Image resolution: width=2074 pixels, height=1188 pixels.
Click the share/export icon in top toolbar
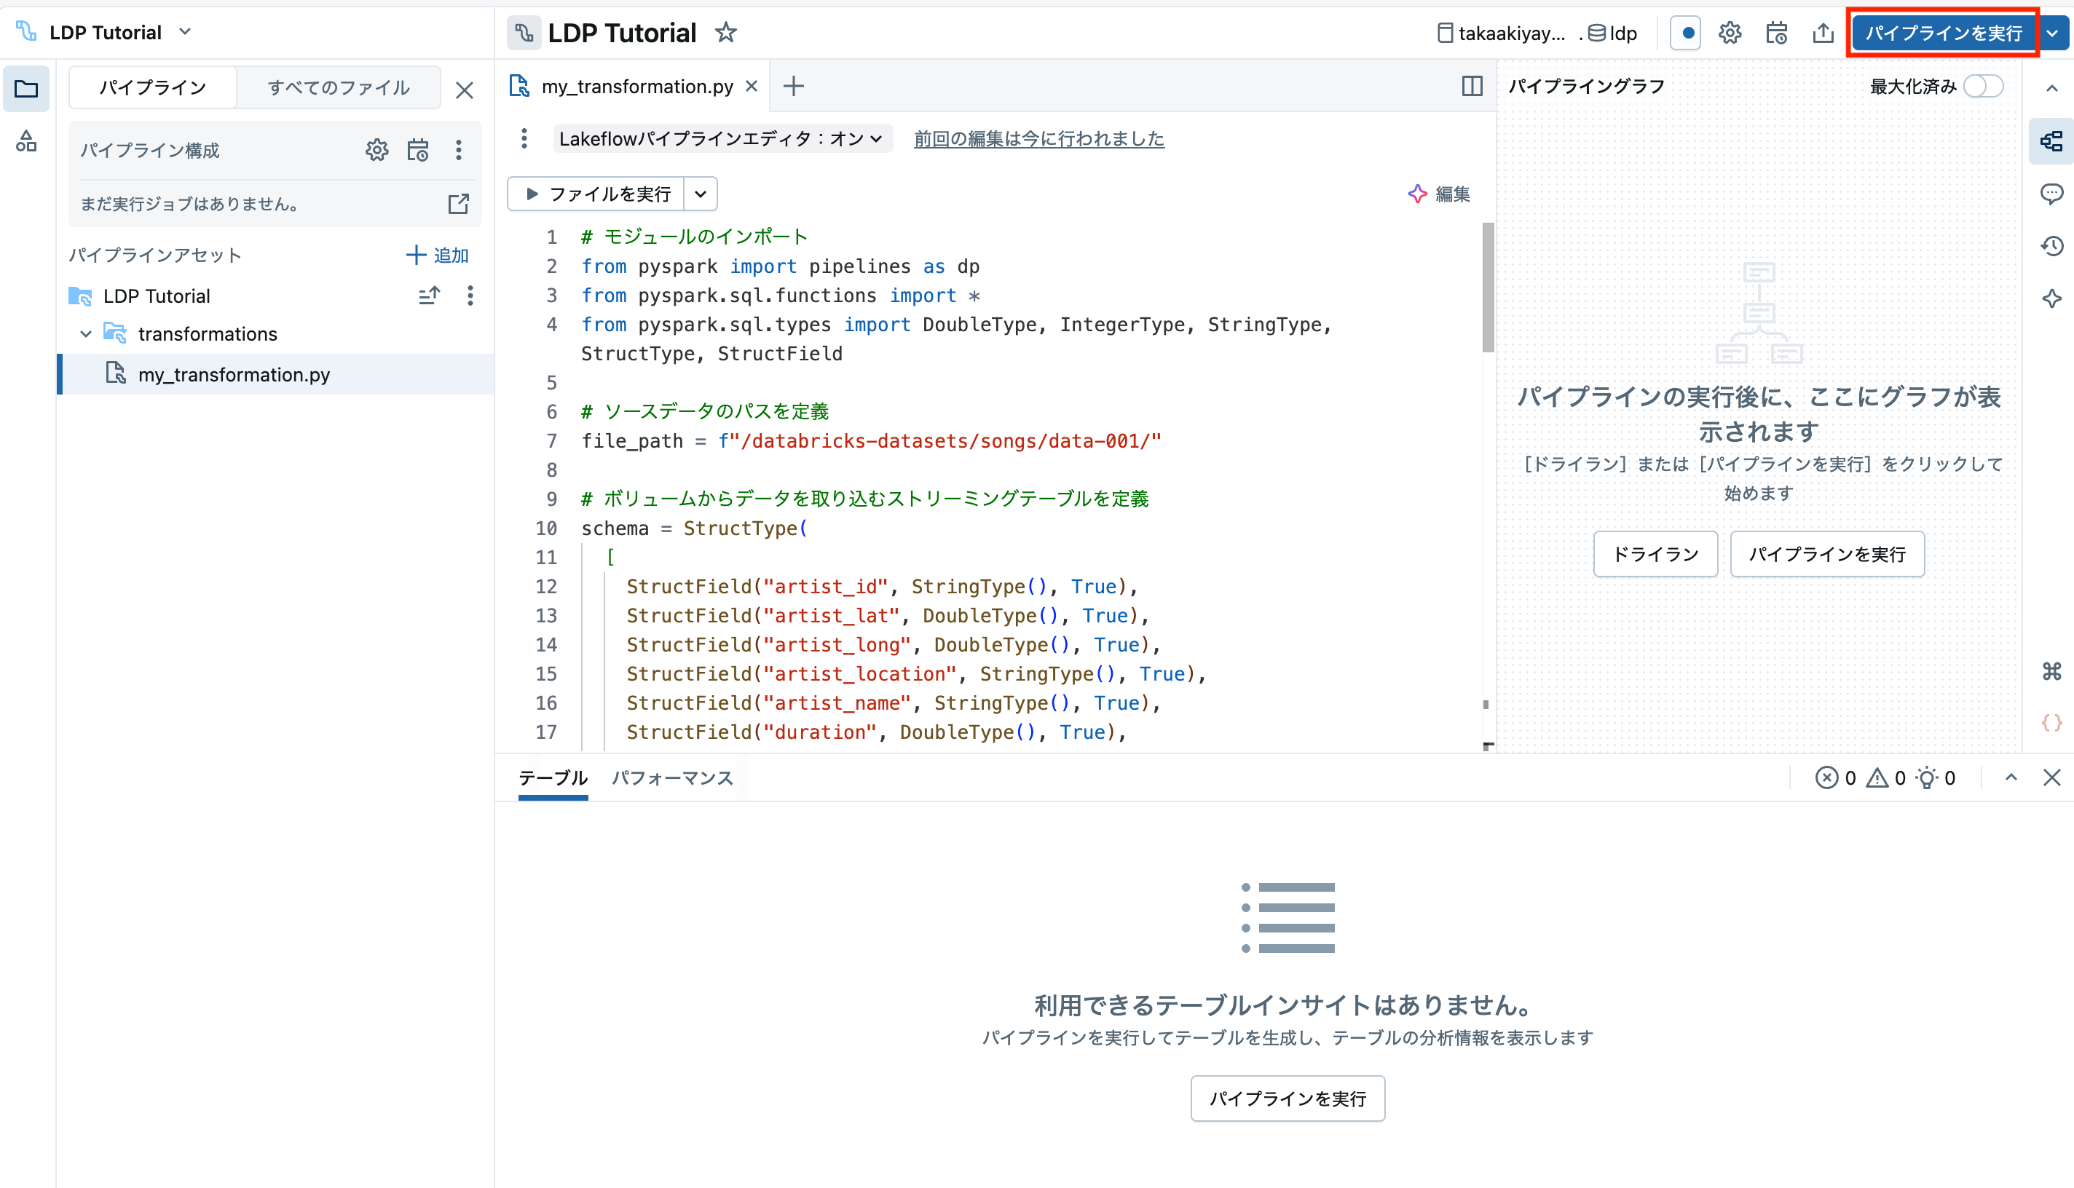pos(1823,33)
